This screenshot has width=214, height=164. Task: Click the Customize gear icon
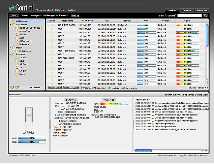click(123, 88)
